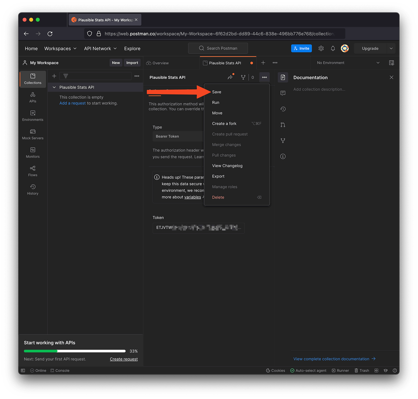
Task: Open the Bearer Token type dropdown
Action: click(178, 136)
